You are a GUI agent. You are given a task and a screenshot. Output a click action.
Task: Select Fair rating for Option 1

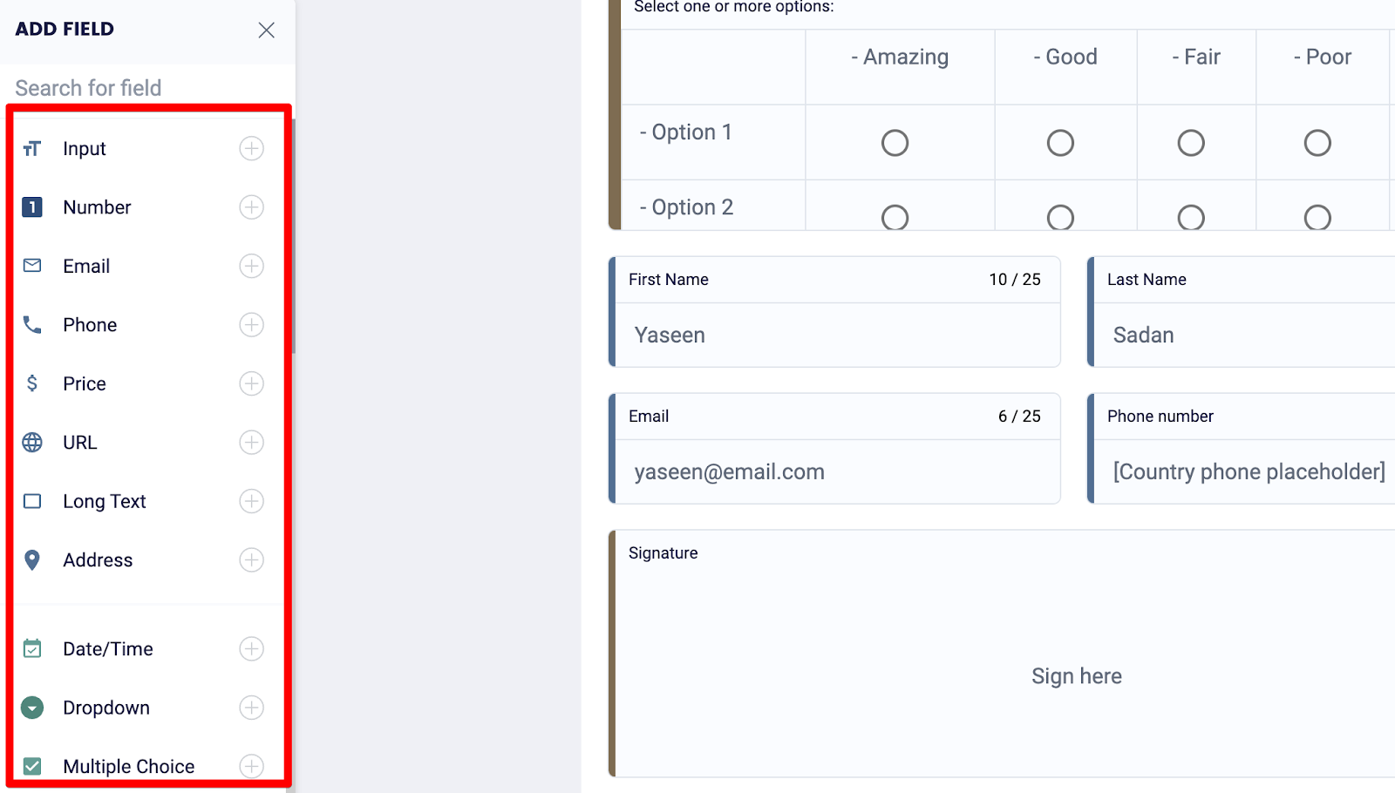pyautogui.click(x=1191, y=142)
